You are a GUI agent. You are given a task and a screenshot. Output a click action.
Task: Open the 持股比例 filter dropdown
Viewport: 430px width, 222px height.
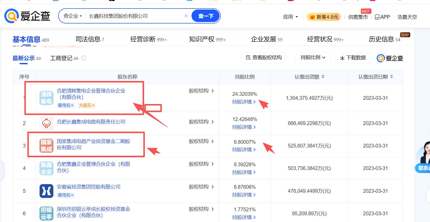point(313,57)
